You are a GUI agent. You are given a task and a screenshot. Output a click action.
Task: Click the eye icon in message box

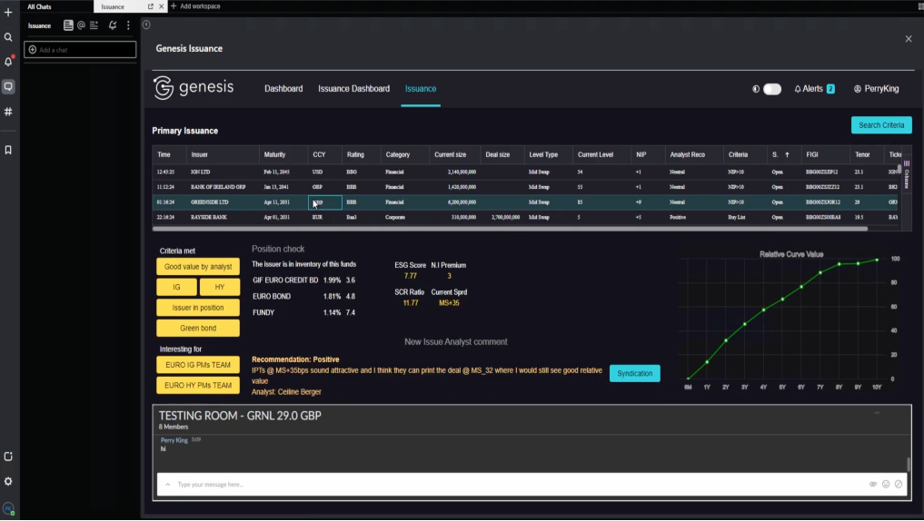[x=873, y=485]
